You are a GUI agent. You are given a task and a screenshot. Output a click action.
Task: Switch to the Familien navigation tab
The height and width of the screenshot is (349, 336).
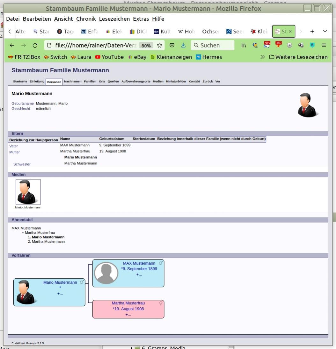tap(90, 82)
